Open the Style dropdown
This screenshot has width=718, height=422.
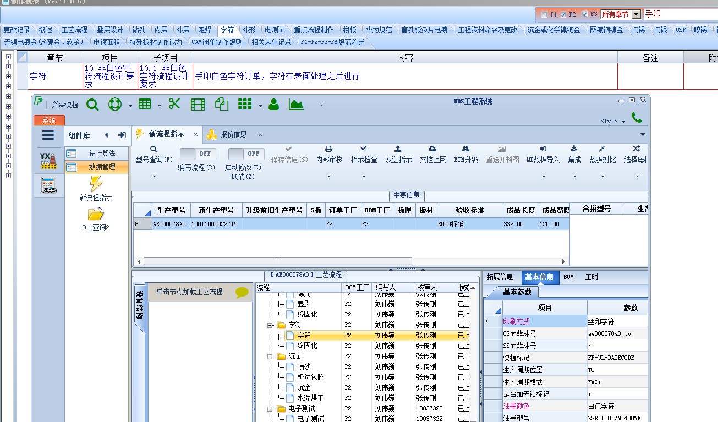click(612, 121)
